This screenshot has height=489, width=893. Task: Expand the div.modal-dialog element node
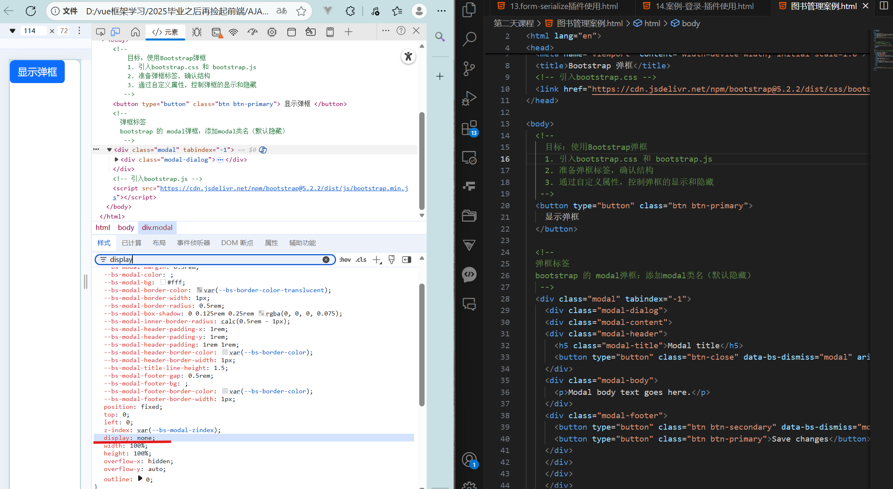tap(116, 160)
